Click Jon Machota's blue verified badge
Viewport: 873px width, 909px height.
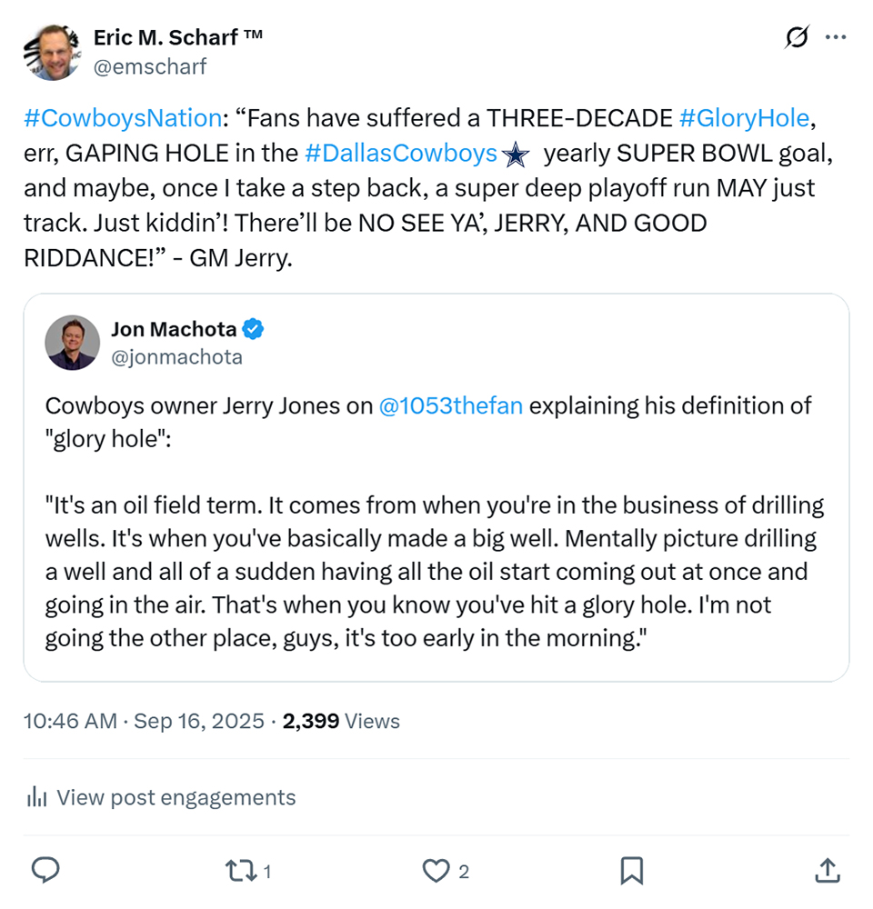coord(254,329)
